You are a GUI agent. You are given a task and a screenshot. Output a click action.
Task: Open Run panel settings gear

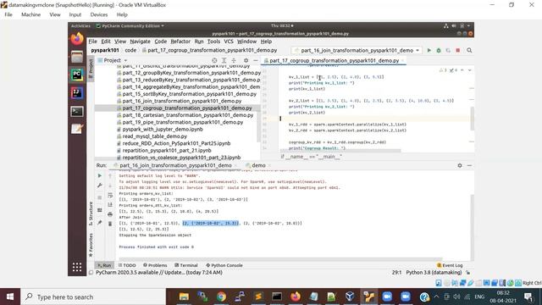click(x=460, y=165)
